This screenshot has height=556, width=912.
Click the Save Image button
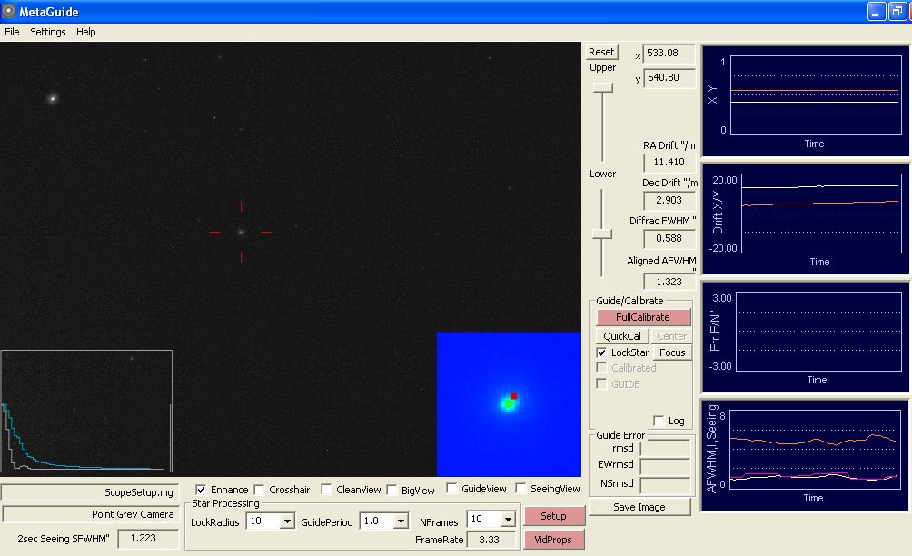[639, 507]
